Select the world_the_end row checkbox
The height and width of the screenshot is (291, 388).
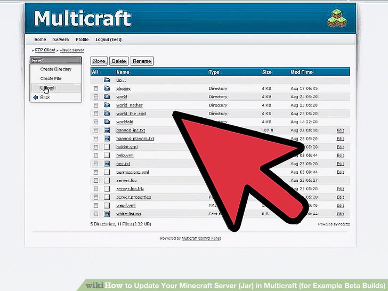pyautogui.click(x=96, y=114)
